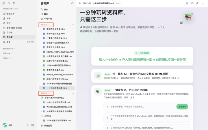Expand 空间 (1) section

coord(7,58)
